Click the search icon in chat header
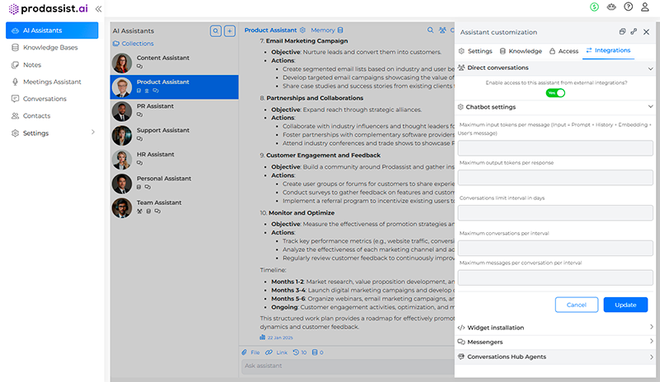The image size is (660, 382). pyautogui.click(x=430, y=30)
